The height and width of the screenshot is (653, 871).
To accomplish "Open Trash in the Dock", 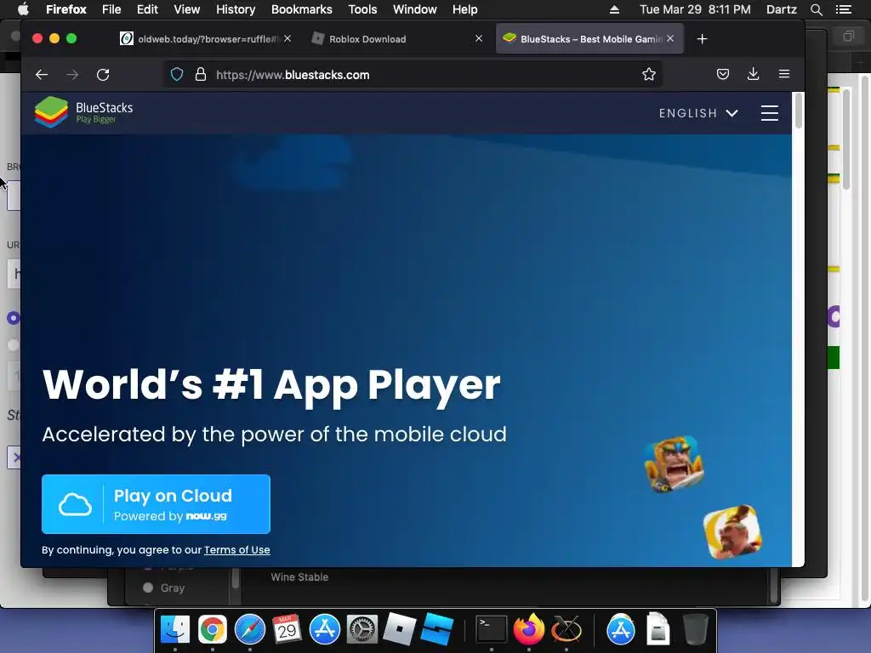I will click(x=695, y=630).
